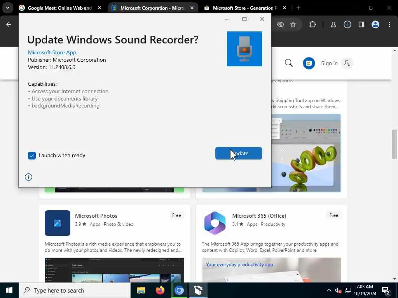Screen dimensions: 398x298
Task: Open Chrome three-dot menu
Action: (389, 24)
